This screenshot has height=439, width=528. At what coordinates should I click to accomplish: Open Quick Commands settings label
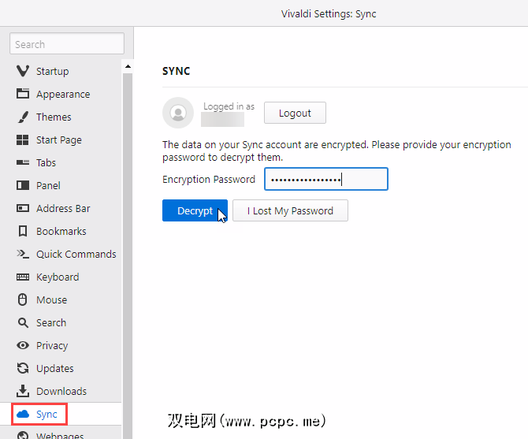76,254
